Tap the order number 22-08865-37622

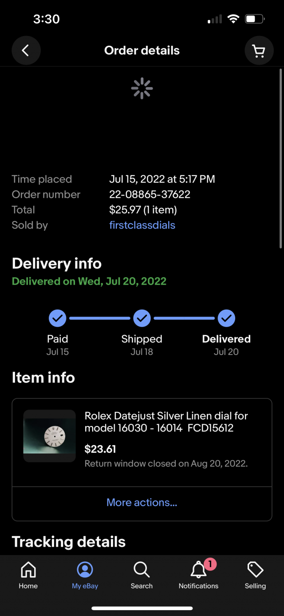pos(150,194)
